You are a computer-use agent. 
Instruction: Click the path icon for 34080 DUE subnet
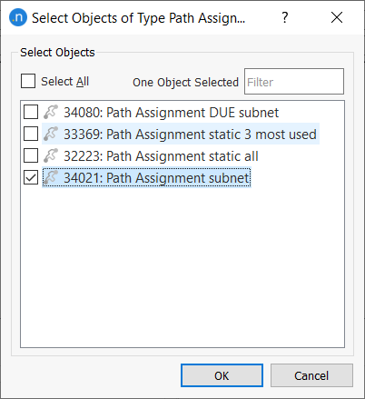point(51,112)
